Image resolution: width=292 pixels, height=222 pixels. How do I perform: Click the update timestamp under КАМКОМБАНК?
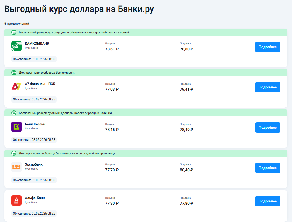(33, 59)
